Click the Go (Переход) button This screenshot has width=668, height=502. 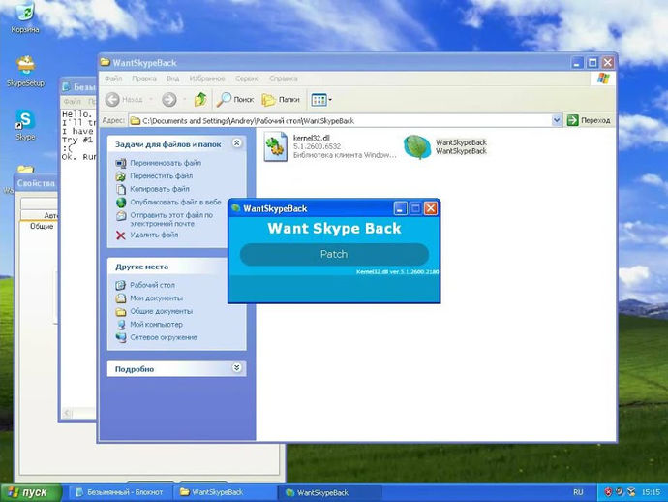tap(589, 121)
